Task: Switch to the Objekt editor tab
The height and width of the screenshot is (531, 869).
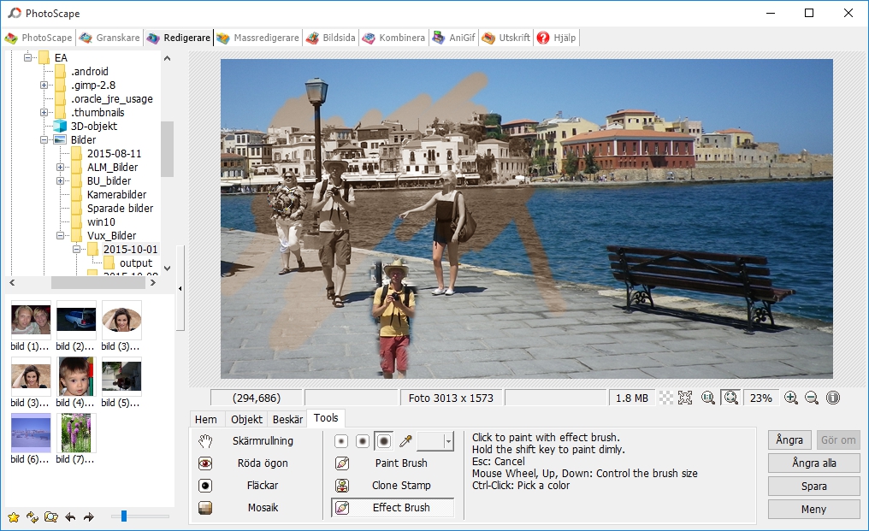Action: pyautogui.click(x=246, y=420)
